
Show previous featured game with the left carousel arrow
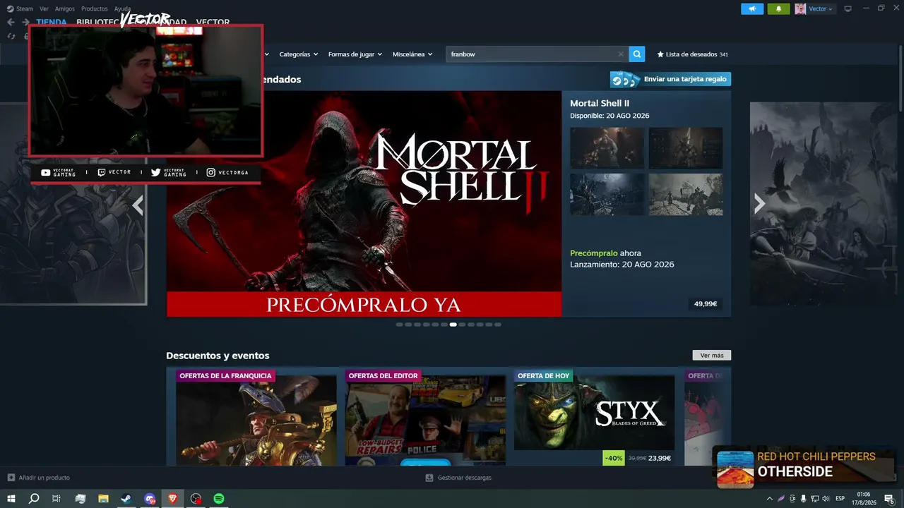[138, 205]
